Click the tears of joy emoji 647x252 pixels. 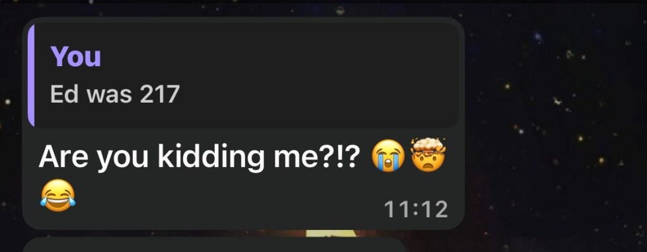58,195
